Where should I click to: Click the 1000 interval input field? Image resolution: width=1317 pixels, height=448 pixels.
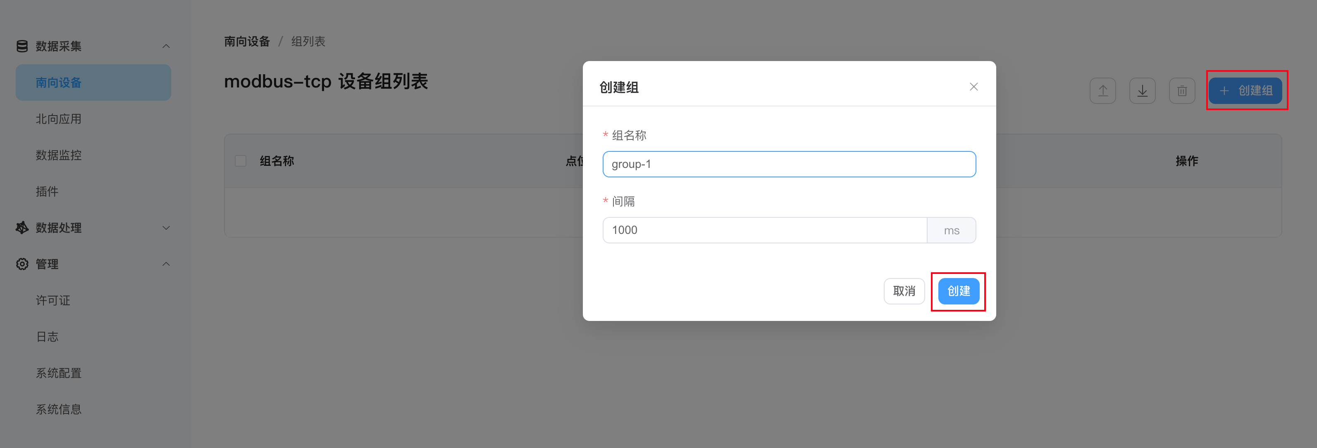[764, 230]
